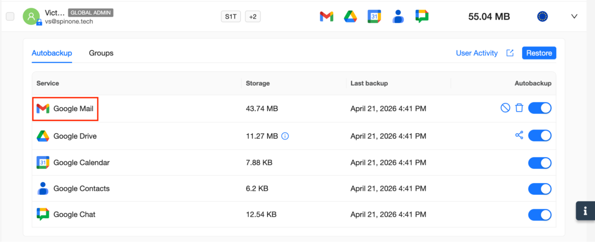This screenshot has height=242, width=595.
Task: Click the info icon beside 11.27 MB
Action: click(285, 136)
